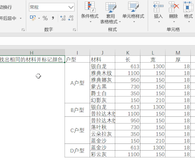Screen dimensions: 195x167
Task: Select cell 落叶秋
Action: pyautogui.click(x=103, y=127)
